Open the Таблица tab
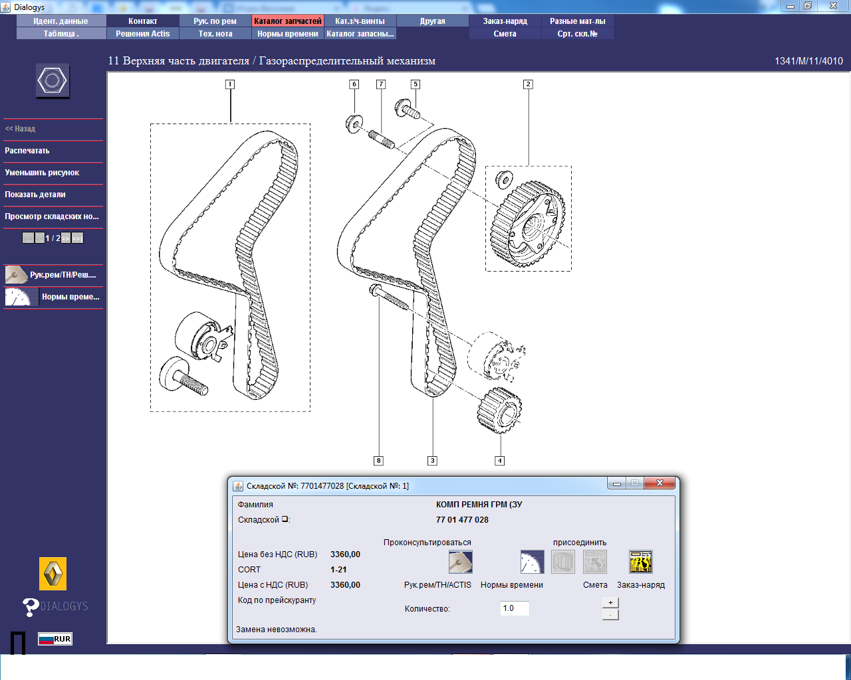Viewport: 851px width, 680px height. [61, 34]
